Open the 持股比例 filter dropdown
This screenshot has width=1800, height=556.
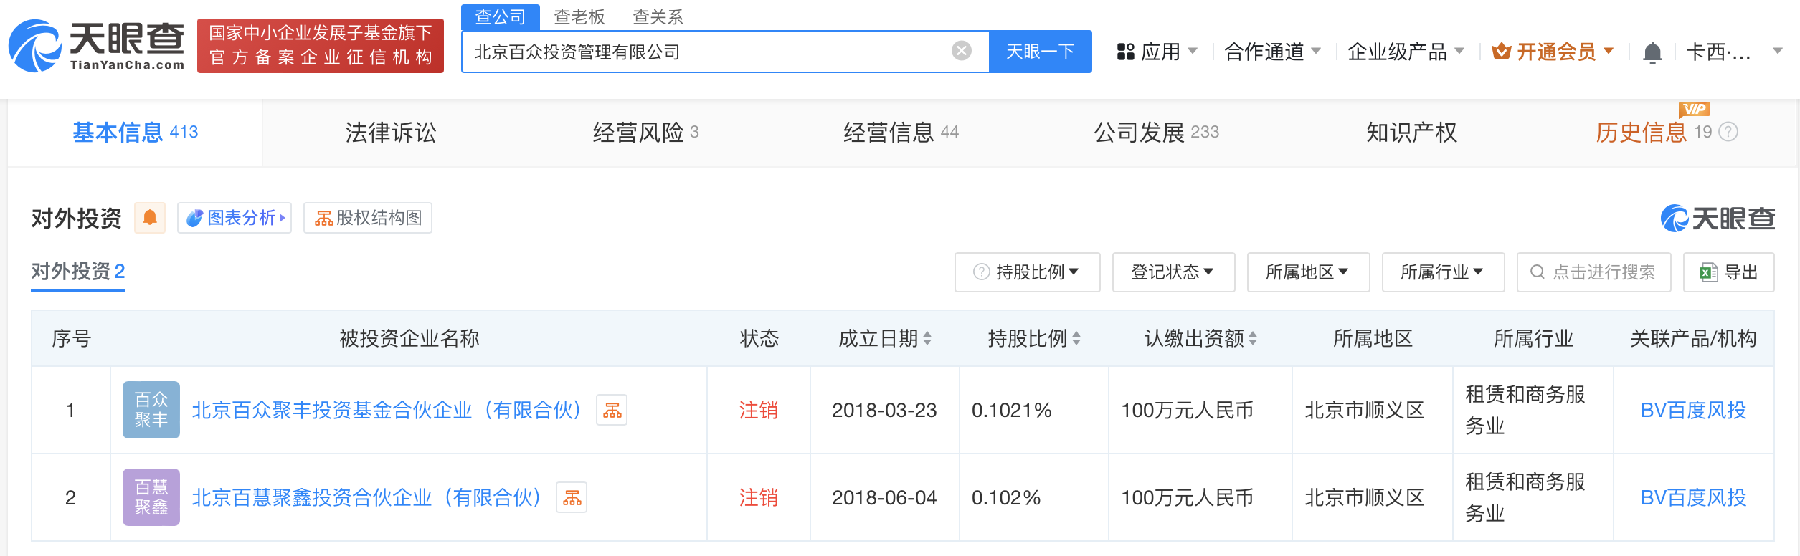(1027, 272)
